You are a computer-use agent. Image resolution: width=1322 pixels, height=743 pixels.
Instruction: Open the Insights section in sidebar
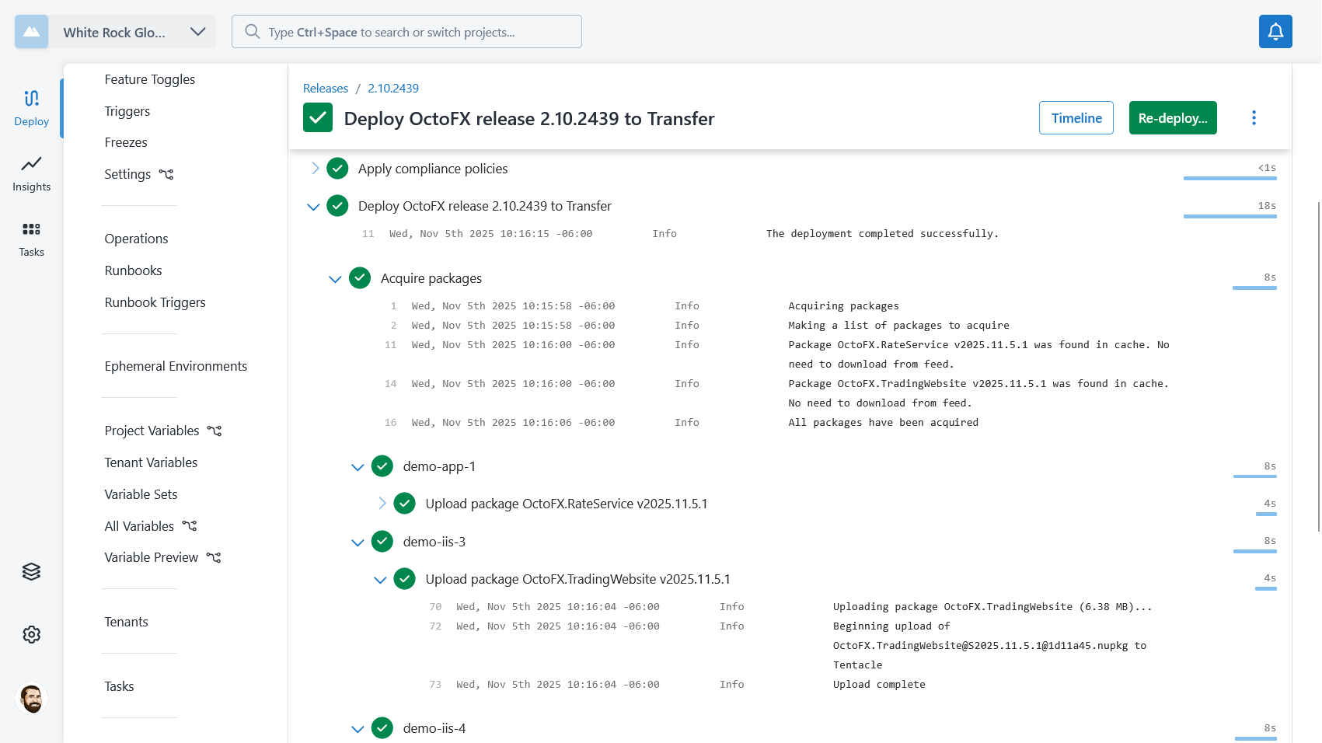coord(31,173)
